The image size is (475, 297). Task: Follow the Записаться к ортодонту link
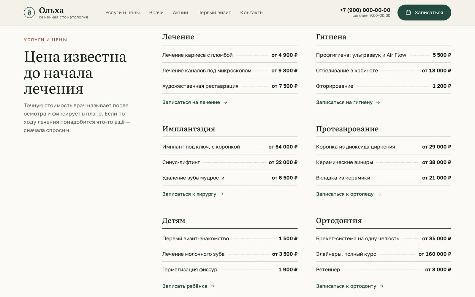tap(346, 286)
